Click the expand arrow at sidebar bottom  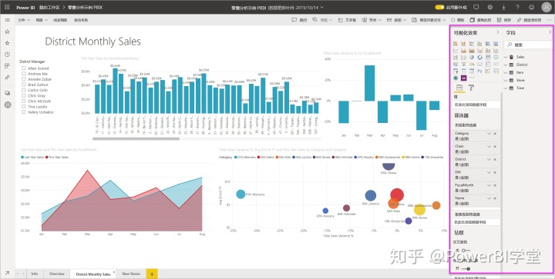click(x=7, y=273)
